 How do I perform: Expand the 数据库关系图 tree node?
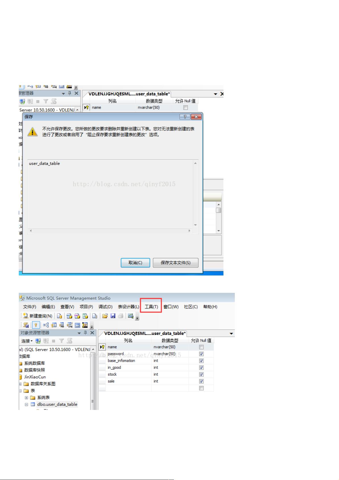tap(20, 384)
